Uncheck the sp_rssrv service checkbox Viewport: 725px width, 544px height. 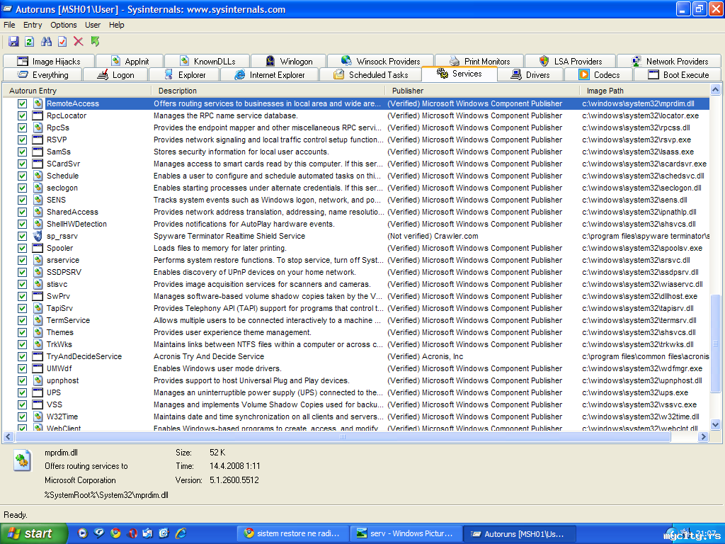coord(22,236)
